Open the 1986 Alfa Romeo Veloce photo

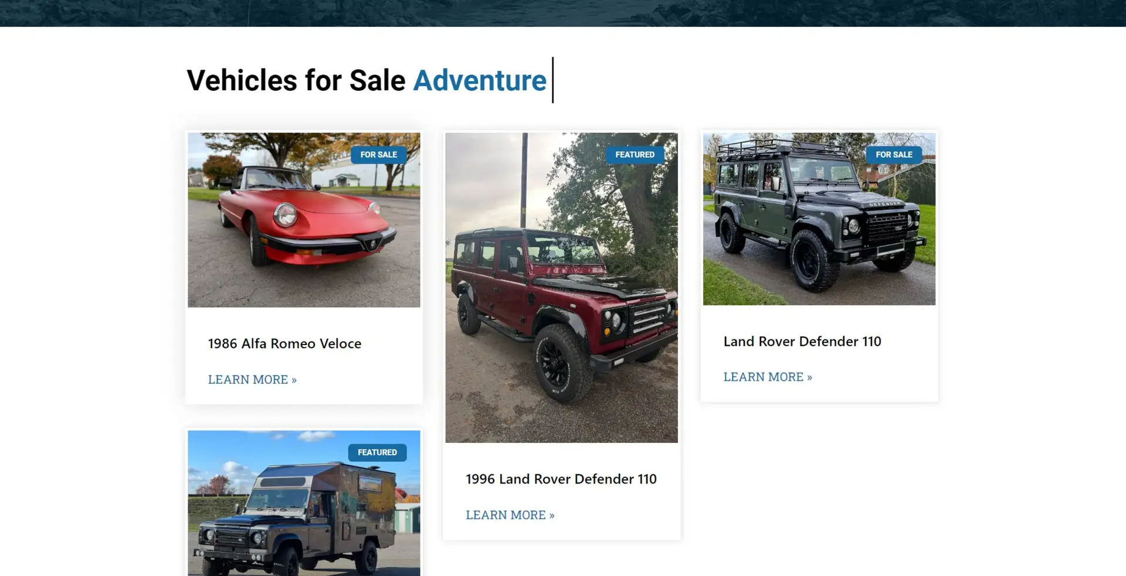[304, 220]
